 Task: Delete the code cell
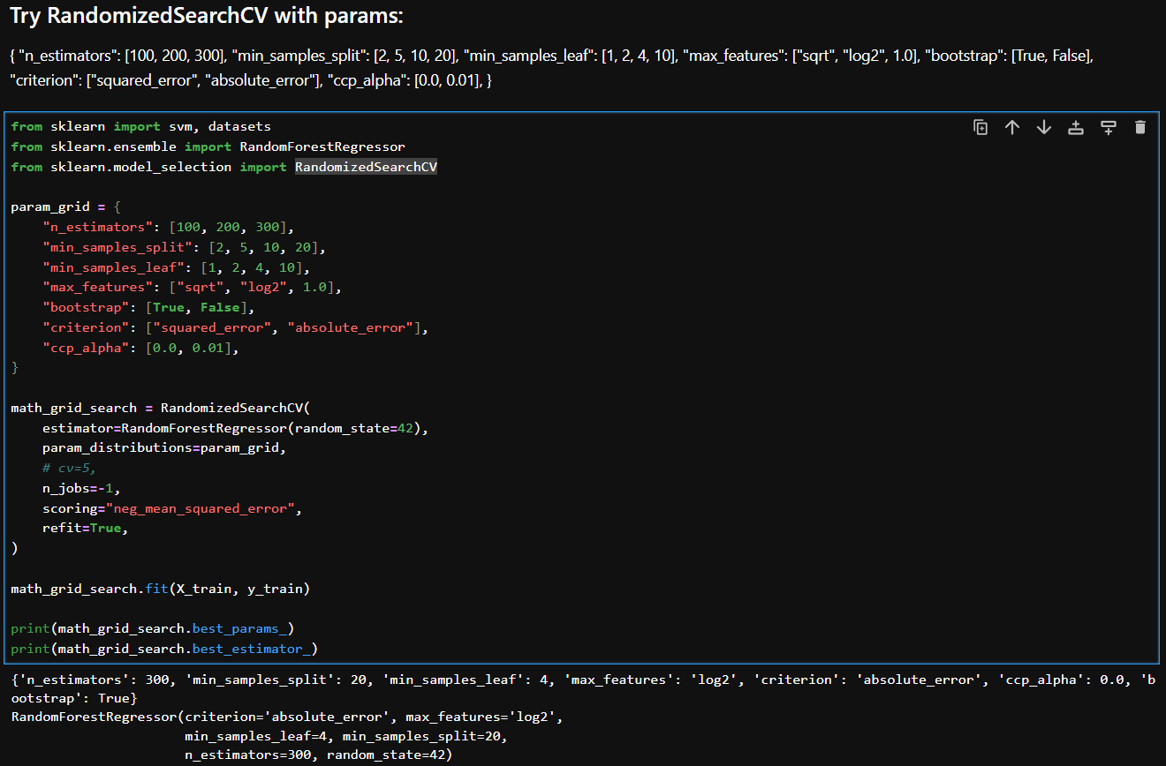coord(1139,127)
